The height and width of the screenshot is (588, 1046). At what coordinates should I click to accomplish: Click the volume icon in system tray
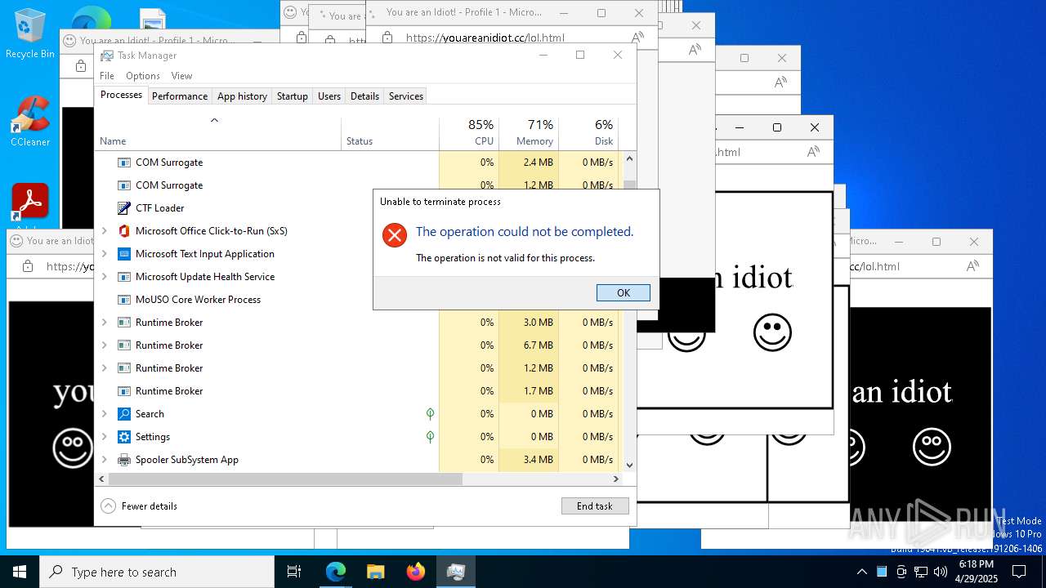(941, 572)
